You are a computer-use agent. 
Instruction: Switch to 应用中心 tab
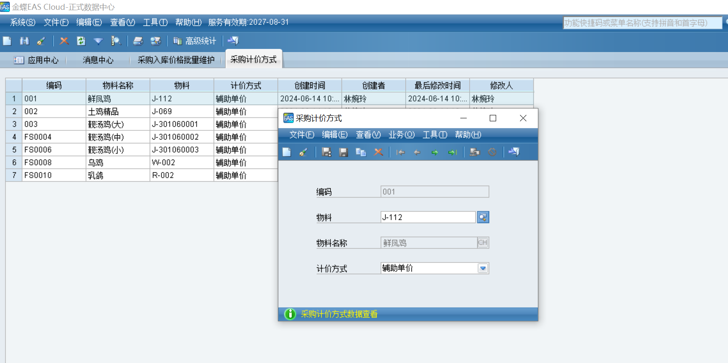37,60
